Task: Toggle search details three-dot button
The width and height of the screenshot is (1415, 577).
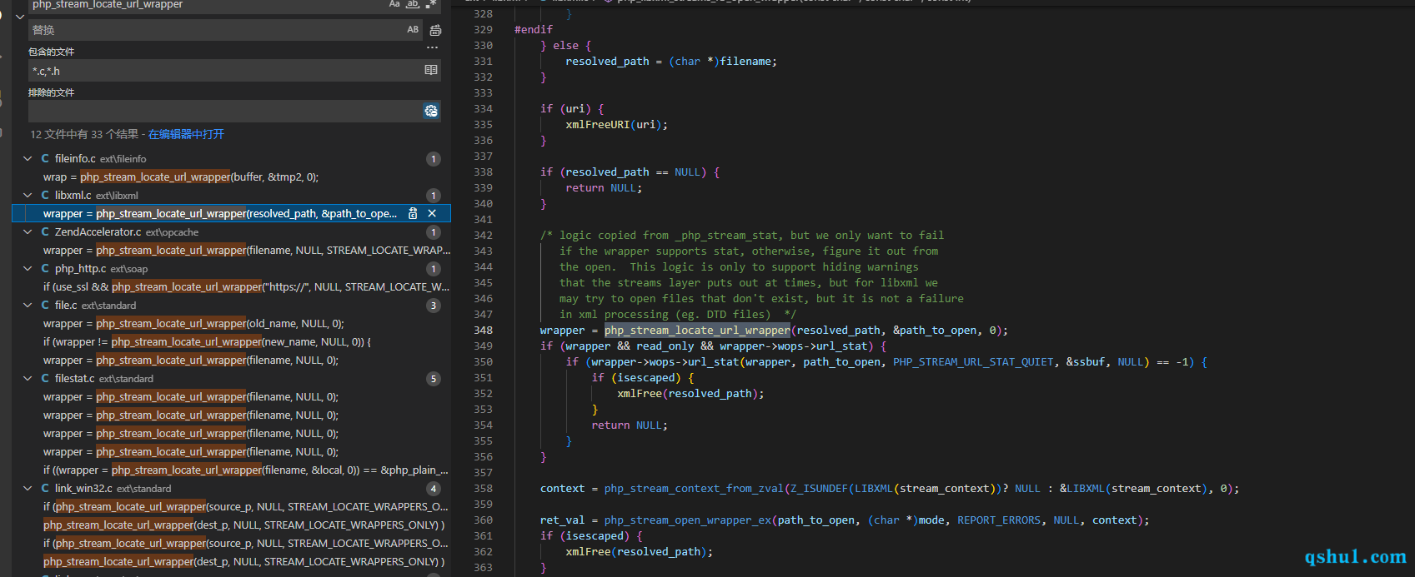Action: coord(432,48)
